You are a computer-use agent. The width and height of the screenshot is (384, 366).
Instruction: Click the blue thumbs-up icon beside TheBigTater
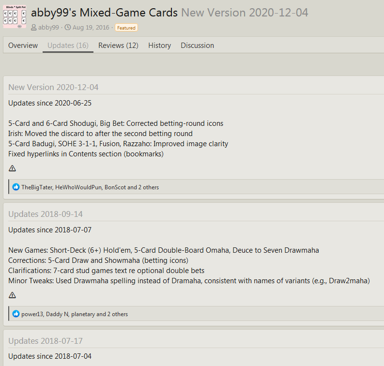[16, 187]
